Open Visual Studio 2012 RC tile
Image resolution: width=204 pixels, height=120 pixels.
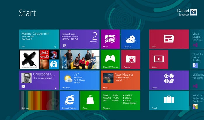pyautogui.click(x=197, y=39)
